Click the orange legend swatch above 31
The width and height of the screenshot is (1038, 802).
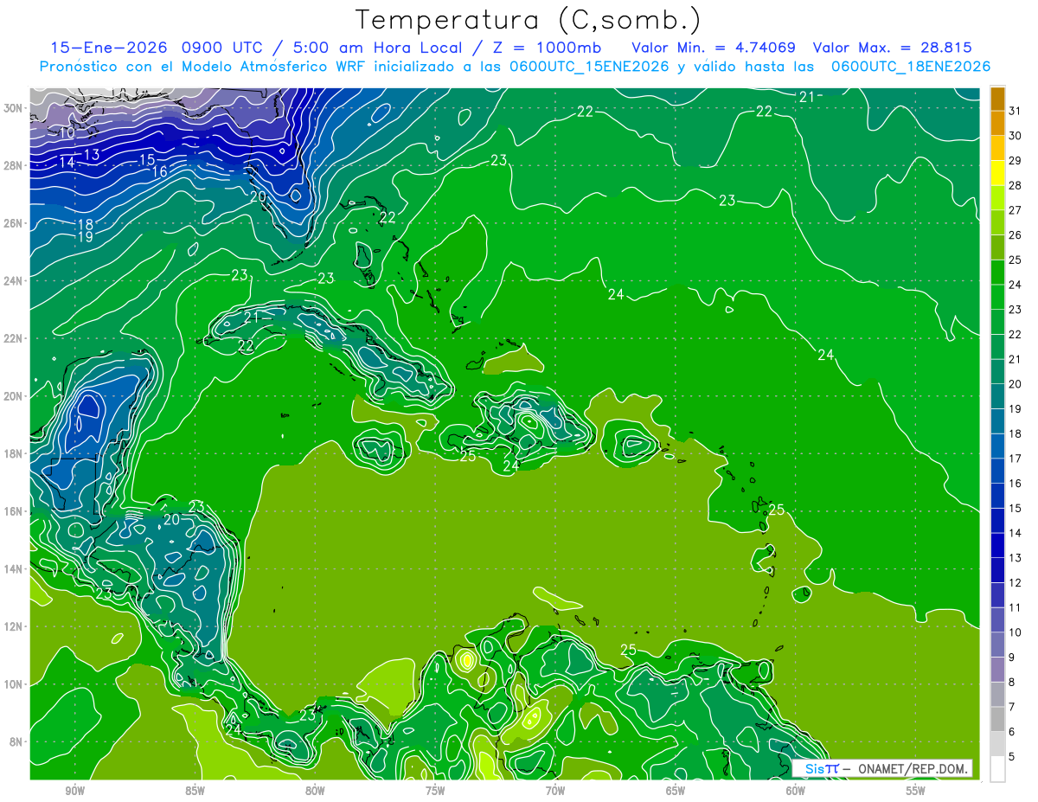point(997,98)
